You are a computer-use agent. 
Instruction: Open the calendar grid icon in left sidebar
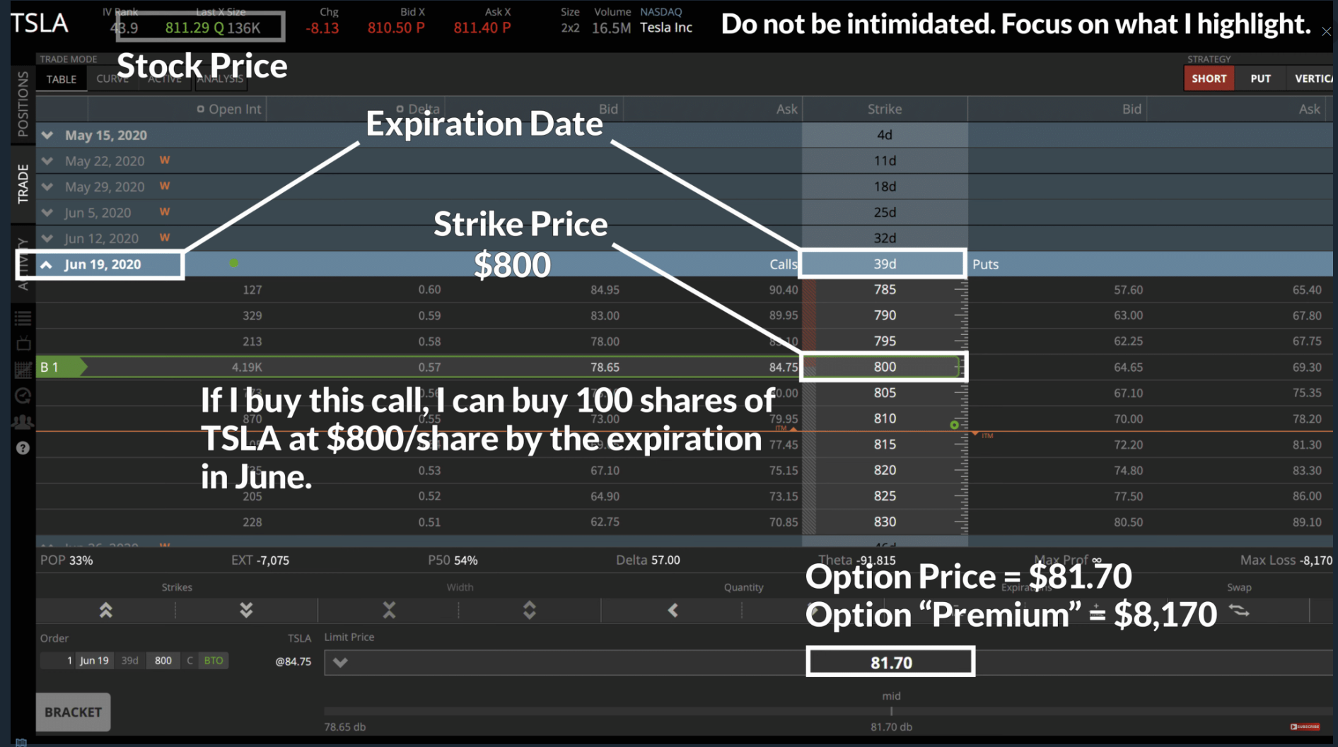[23, 368]
